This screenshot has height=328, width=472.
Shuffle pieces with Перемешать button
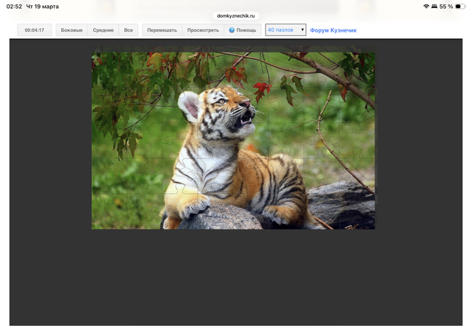tap(162, 30)
